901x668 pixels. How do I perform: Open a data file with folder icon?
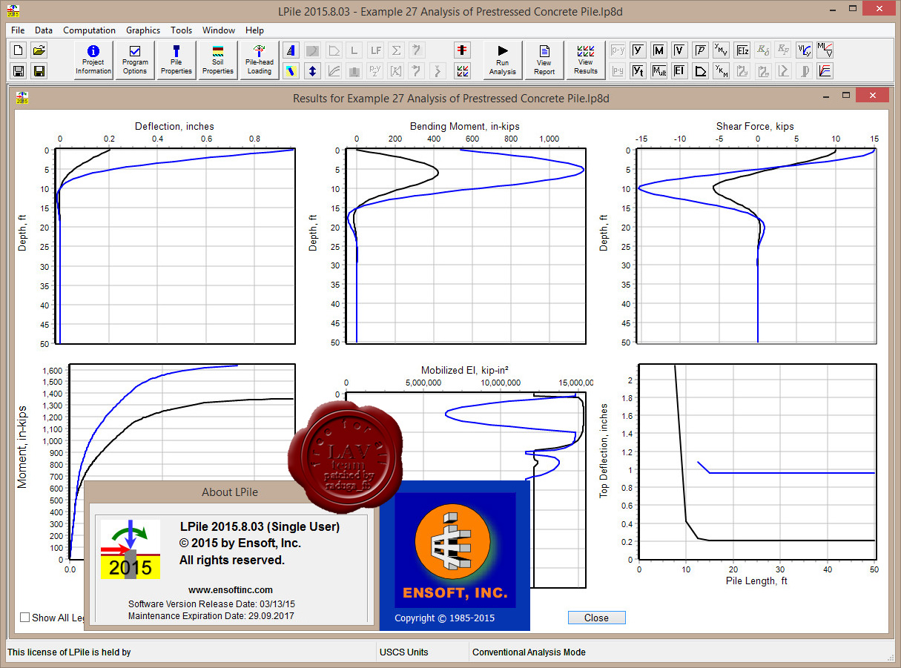point(39,50)
